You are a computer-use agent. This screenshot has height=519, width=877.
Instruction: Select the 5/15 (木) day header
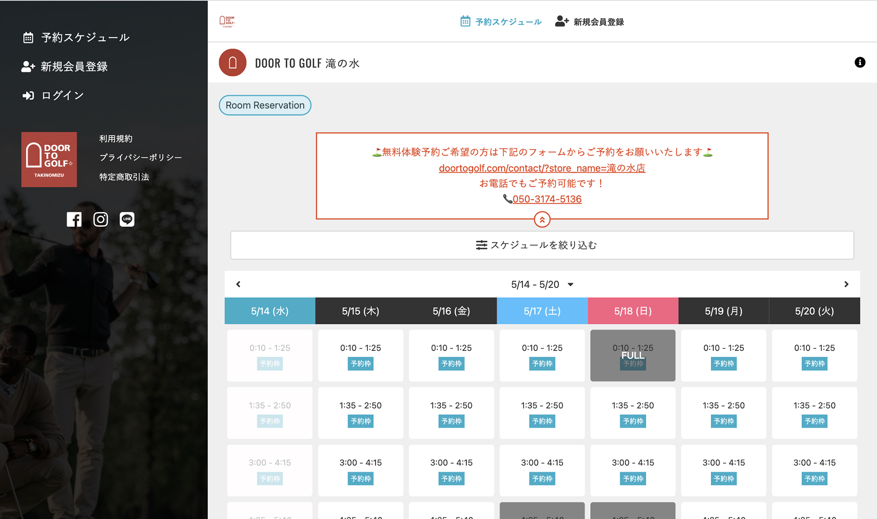tap(360, 311)
